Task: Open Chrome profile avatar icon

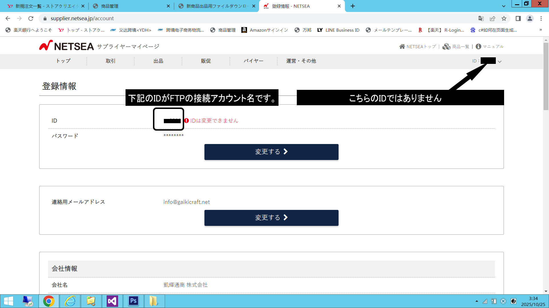Action: tap(530, 19)
